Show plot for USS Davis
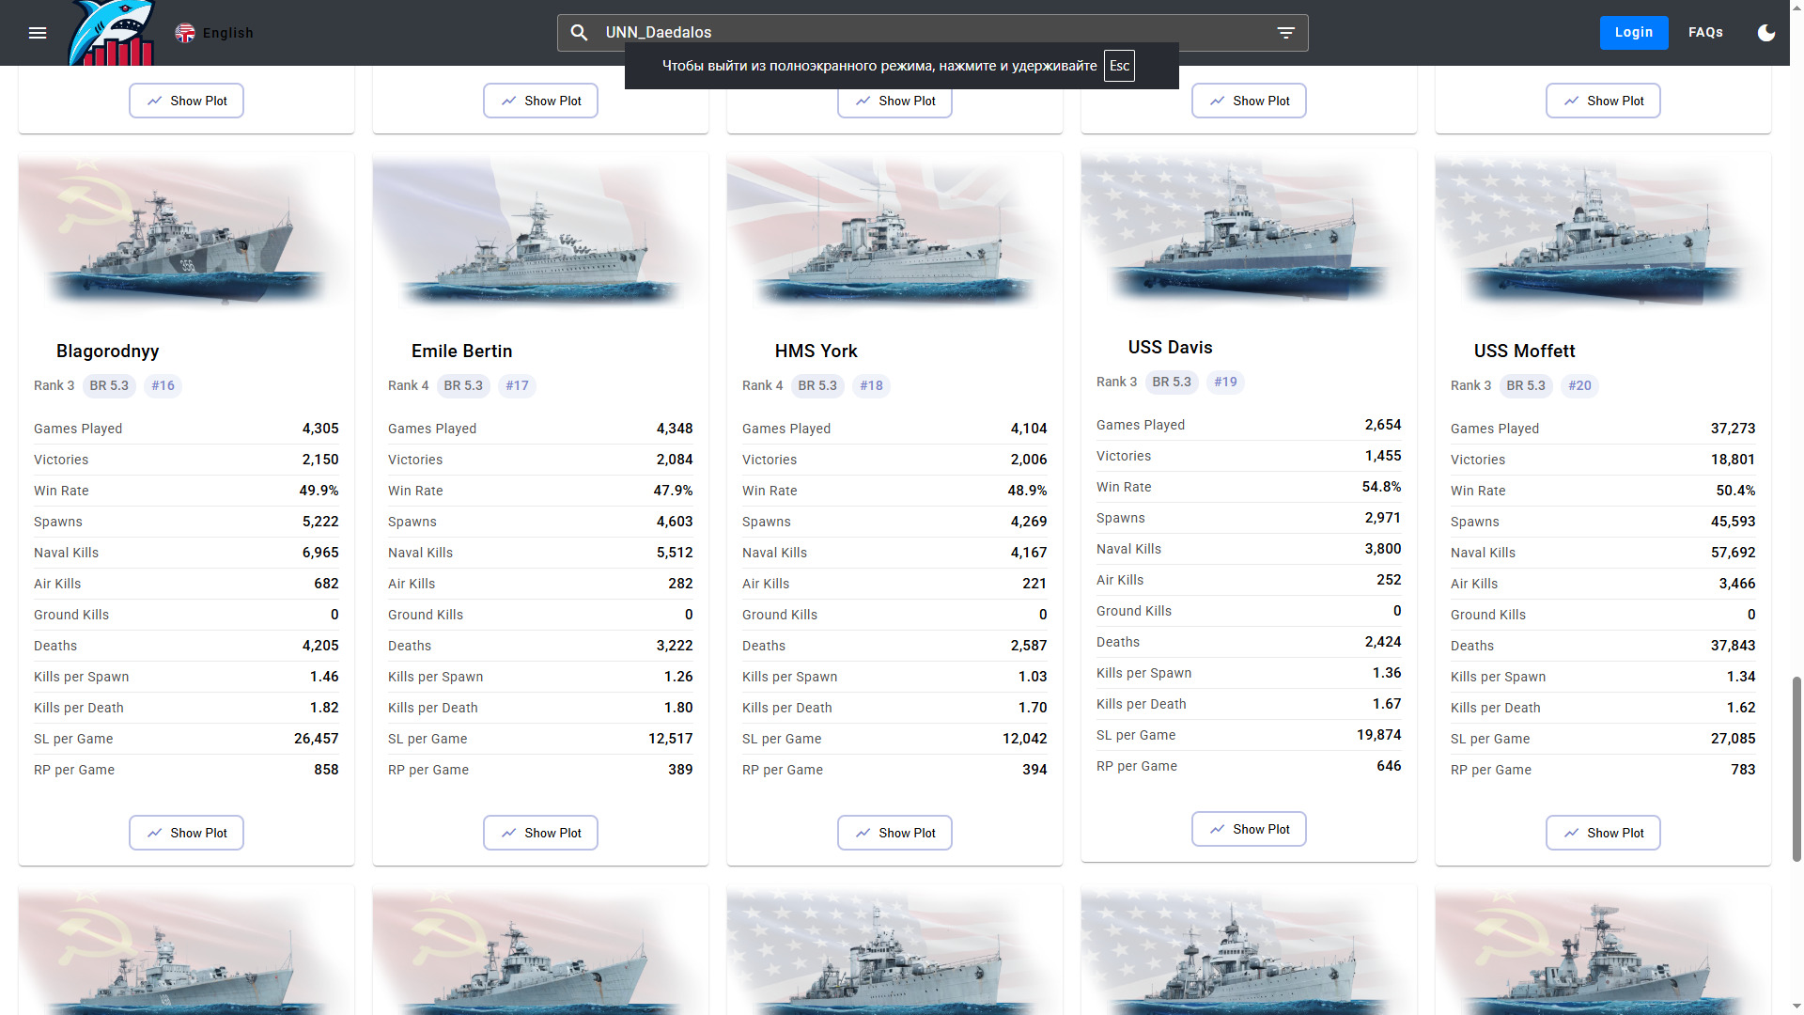Screen dimensions: 1804x1015 coord(1249,829)
